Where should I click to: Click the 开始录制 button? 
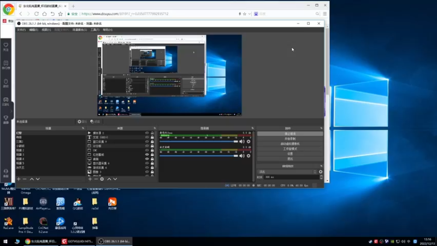(290, 139)
